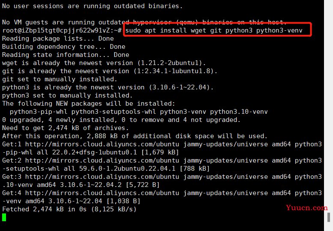Click the green terminal cursor block

(x=4, y=217)
